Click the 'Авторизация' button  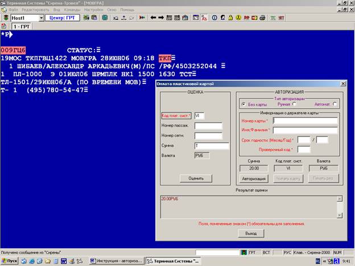(x=254, y=178)
